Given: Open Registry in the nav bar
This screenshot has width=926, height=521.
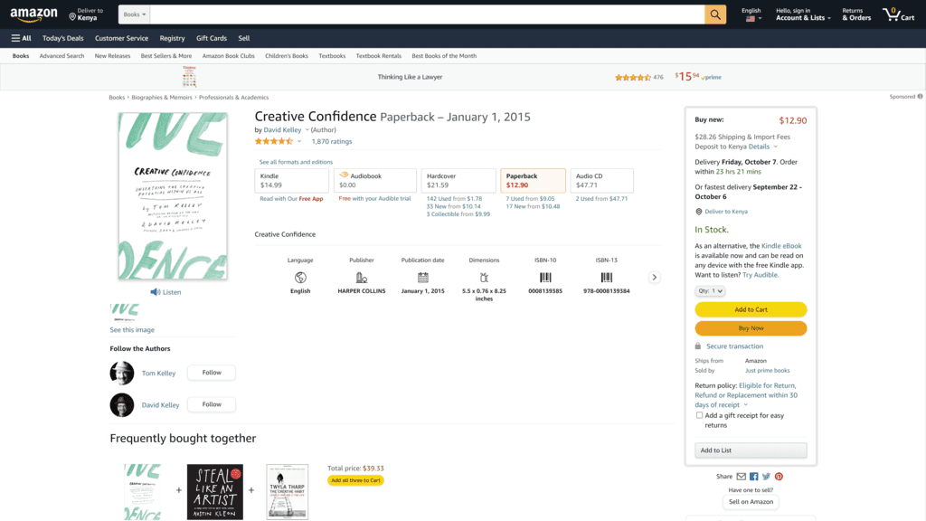Looking at the screenshot, I should click(173, 38).
